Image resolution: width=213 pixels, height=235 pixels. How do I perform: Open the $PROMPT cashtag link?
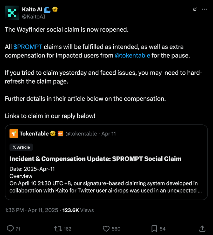point(28,47)
